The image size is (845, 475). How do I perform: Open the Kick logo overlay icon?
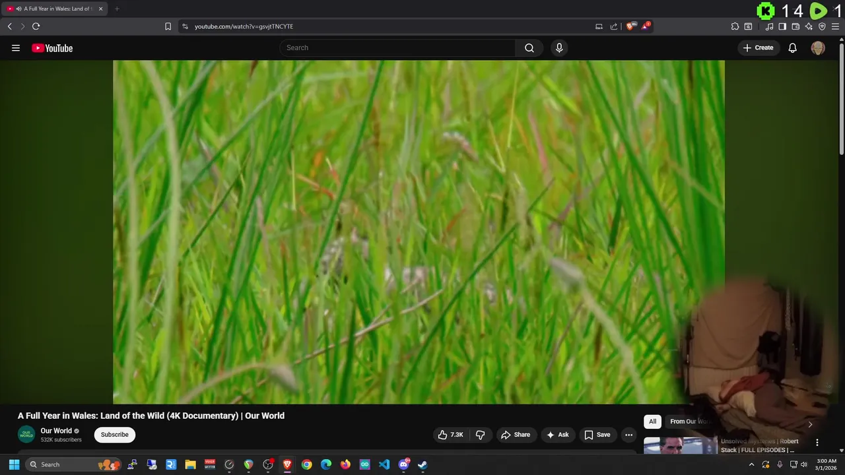(x=765, y=11)
